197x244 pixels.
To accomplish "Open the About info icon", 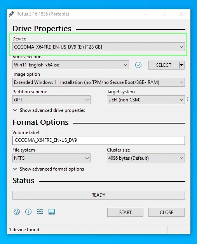I will point(28,212).
